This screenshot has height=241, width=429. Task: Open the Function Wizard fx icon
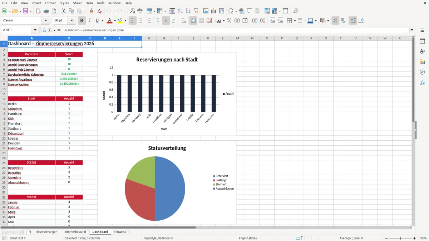point(45,30)
